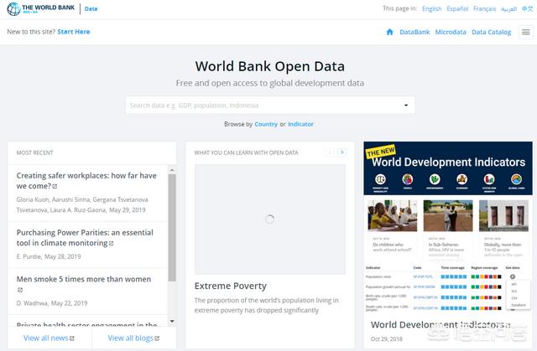This screenshot has height=351, width=537.
Task: Open DataBank from the top navigation
Action: pos(414,32)
